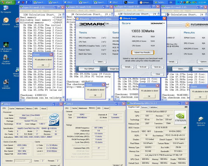Click the Nero StartSmart desktop icon
Image resolution: width=208 pixels, height=166 pixels.
pyautogui.click(x=17, y=23)
